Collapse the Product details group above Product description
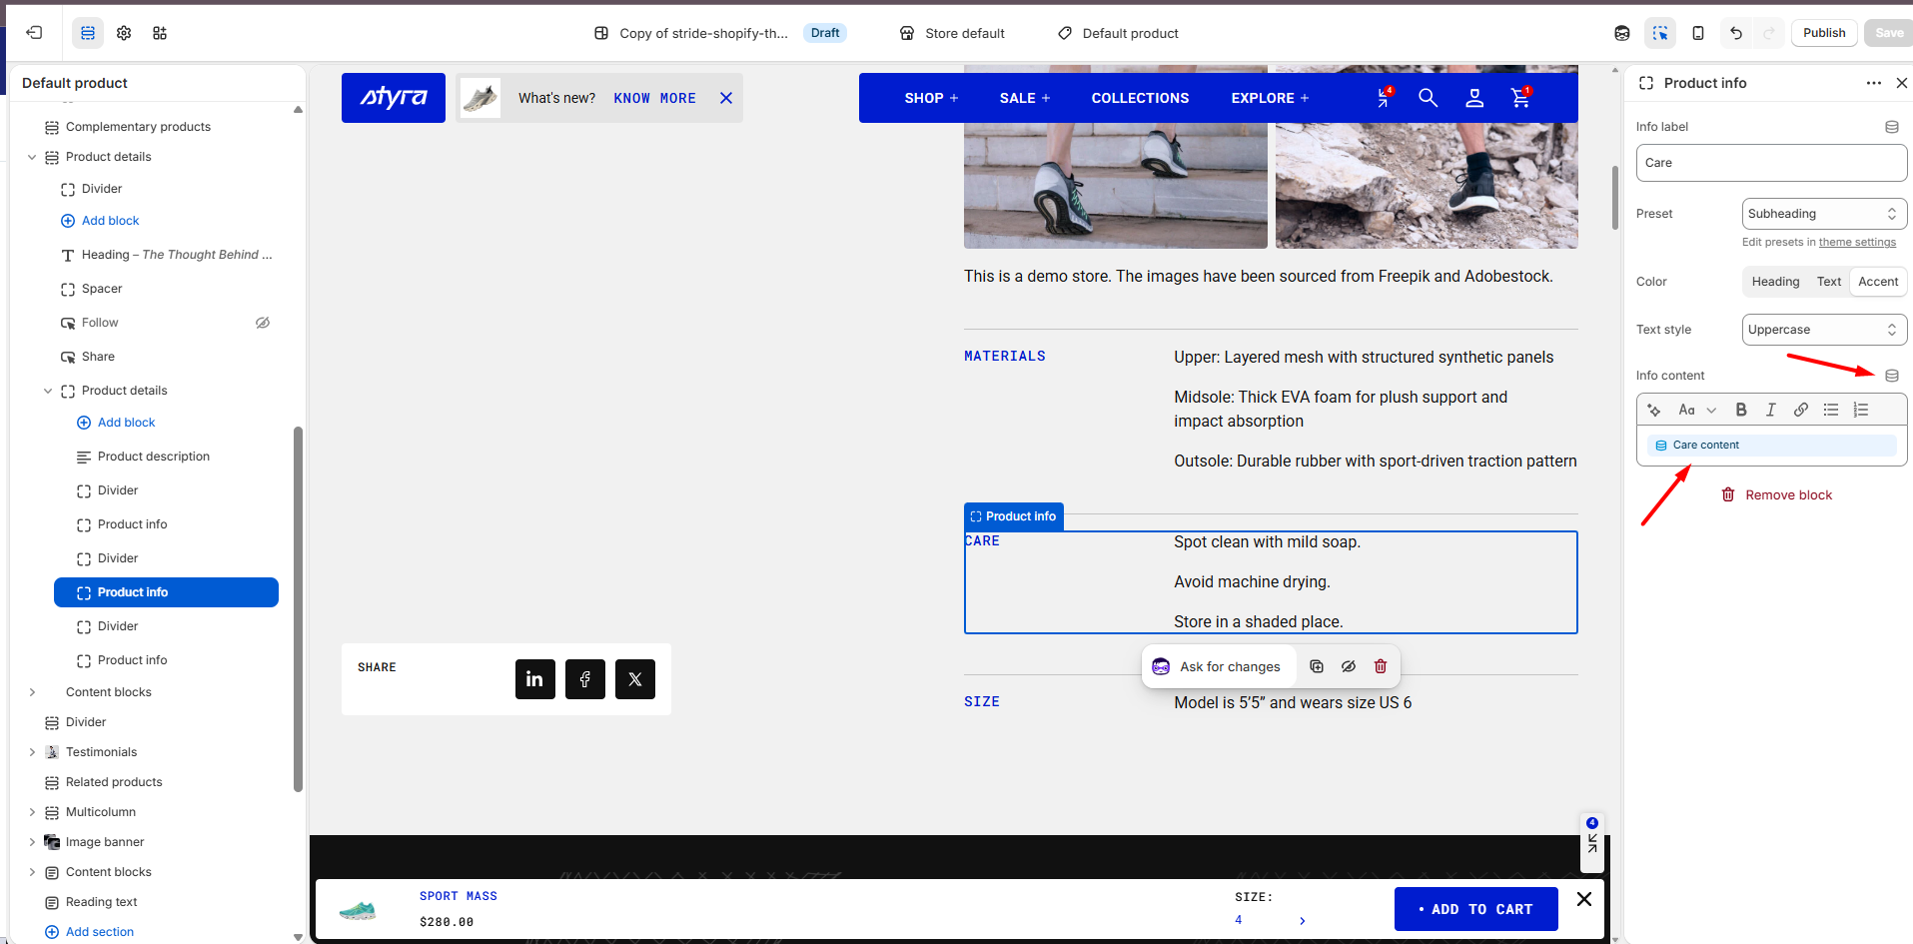The image size is (1913, 944). click(x=48, y=391)
